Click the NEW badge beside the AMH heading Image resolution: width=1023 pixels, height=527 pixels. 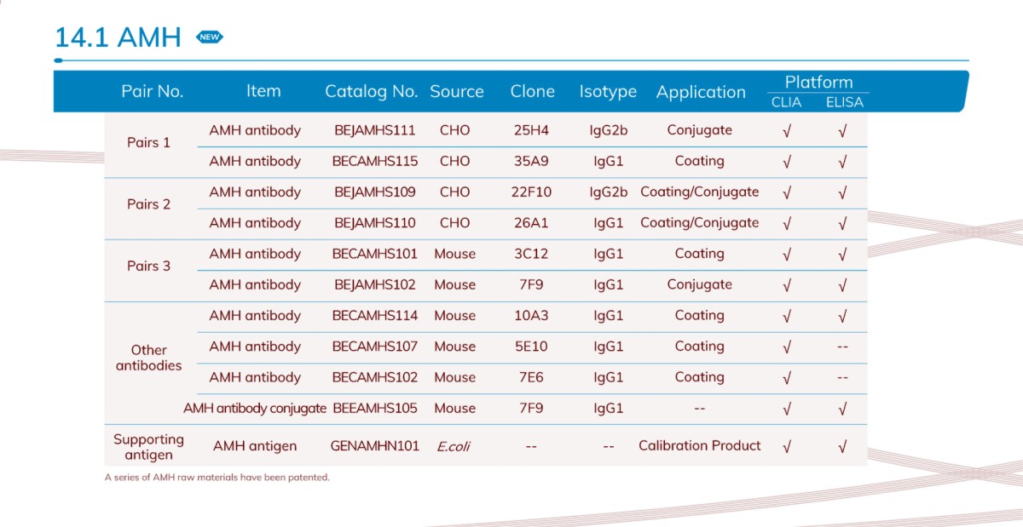pyautogui.click(x=209, y=37)
